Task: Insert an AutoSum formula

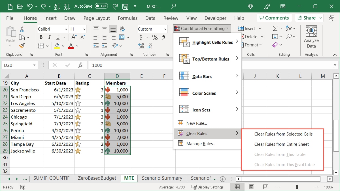Action: pyautogui.click(x=275, y=28)
